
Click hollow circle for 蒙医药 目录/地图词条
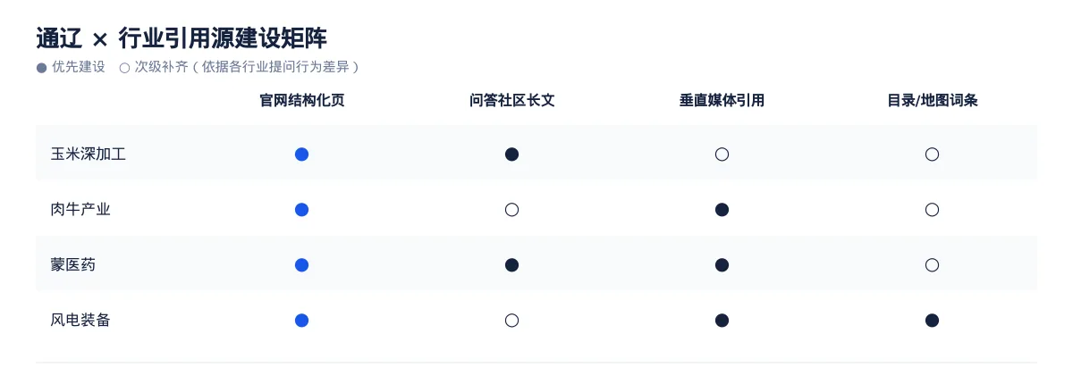tap(932, 265)
